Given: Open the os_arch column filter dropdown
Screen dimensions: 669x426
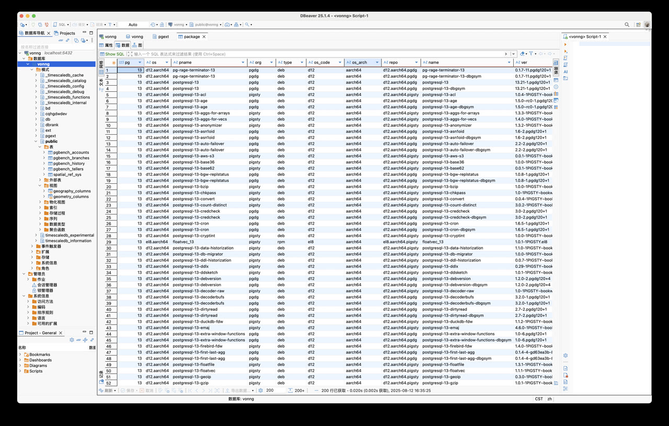Looking at the screenshot, I should tap(377, 63).
